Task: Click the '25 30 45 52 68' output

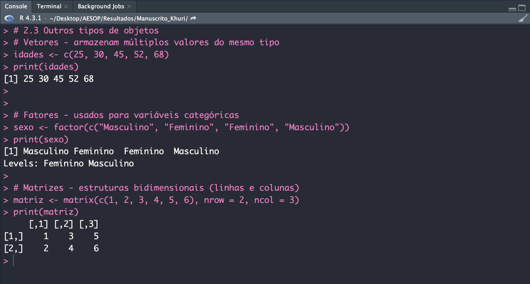Action: [x=59, y=79]
